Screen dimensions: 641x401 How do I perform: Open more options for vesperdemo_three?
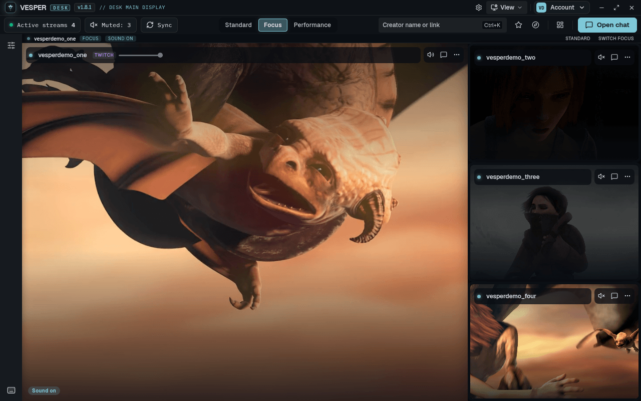627,176
